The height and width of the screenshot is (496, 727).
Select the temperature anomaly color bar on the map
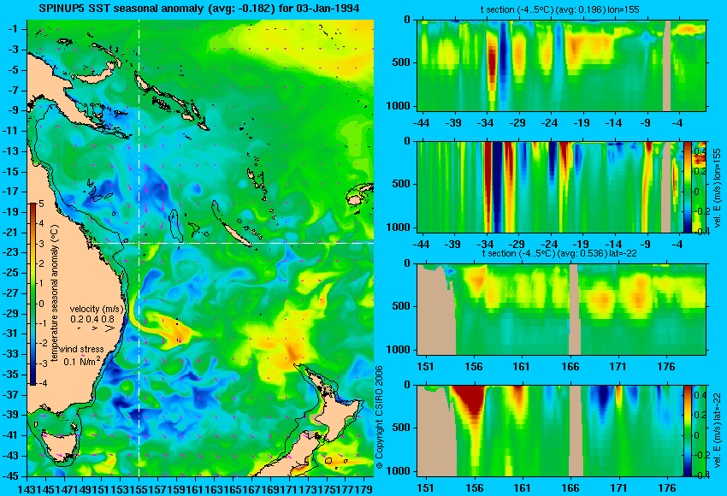click(33, 294)
